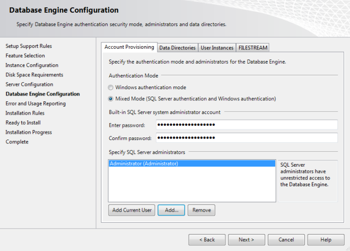Remove the selected SQL Server administrator

coord(202,210)
